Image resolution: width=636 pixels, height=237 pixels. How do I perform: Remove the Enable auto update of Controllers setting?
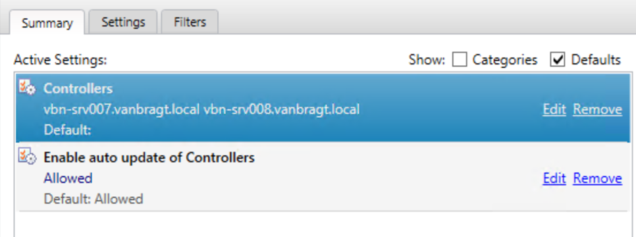coord(597,178)
